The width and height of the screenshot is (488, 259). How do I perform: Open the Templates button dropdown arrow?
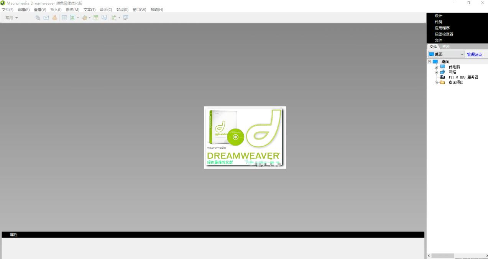pyautogui.click(x=119, y=18)
